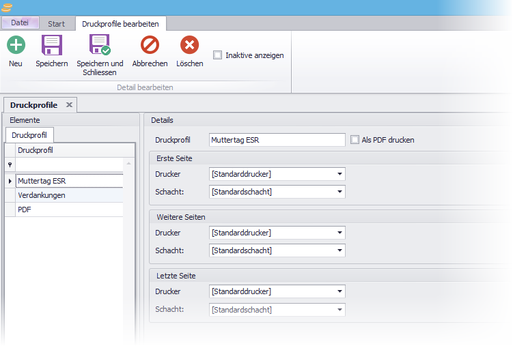The width and height of the screenshot is (513, 346).
Task: Click the red Löschen X icon
Action: click(189, 46)
